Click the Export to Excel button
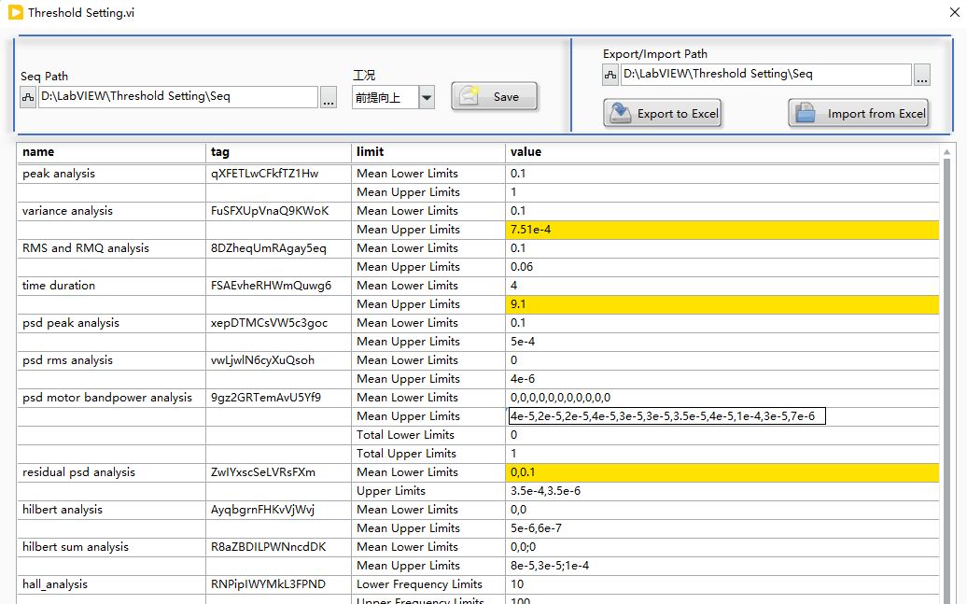Image resolution: width=967 pixels, height=604 pixels. pos(663,113)
